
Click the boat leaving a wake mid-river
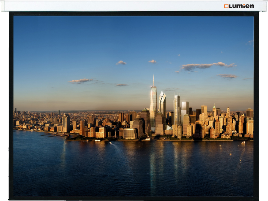coord(110,143)
